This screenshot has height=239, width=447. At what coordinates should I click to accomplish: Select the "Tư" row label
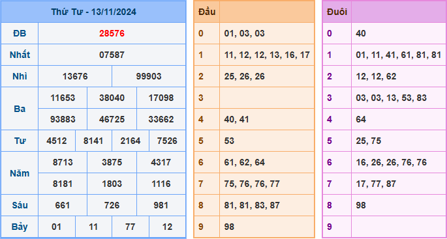coord(20,141)
